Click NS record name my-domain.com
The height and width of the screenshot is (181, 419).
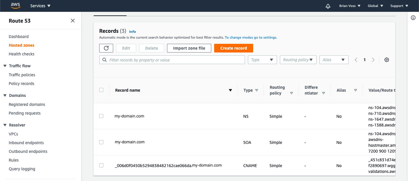(x=129, y=116)
